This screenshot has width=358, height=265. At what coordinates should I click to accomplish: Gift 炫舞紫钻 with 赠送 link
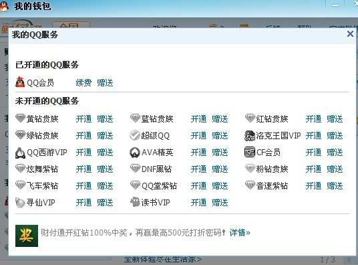[105, 169]
